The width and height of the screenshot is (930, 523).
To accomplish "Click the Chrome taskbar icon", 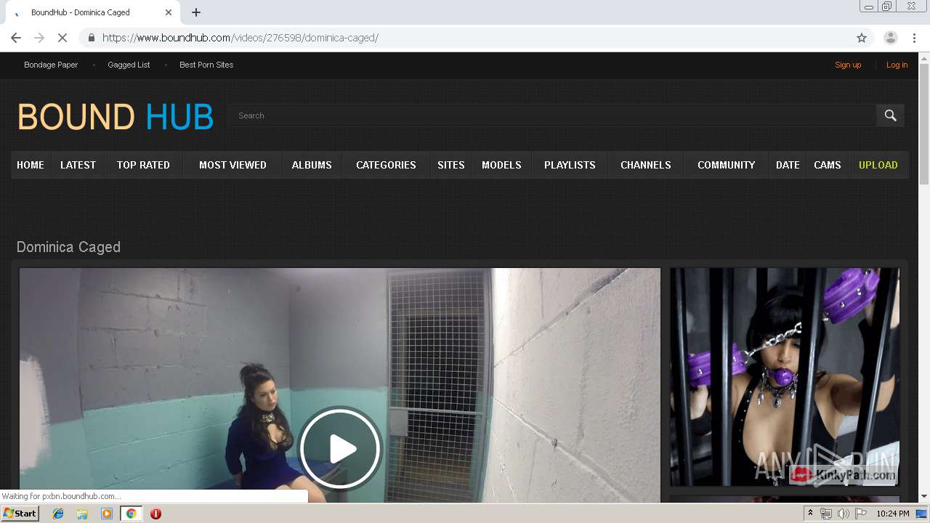I will (x=131, y=514).
